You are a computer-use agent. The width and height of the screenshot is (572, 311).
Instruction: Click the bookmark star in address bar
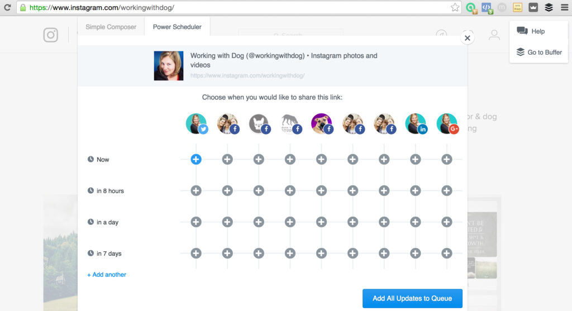click(x=455, y=7)
